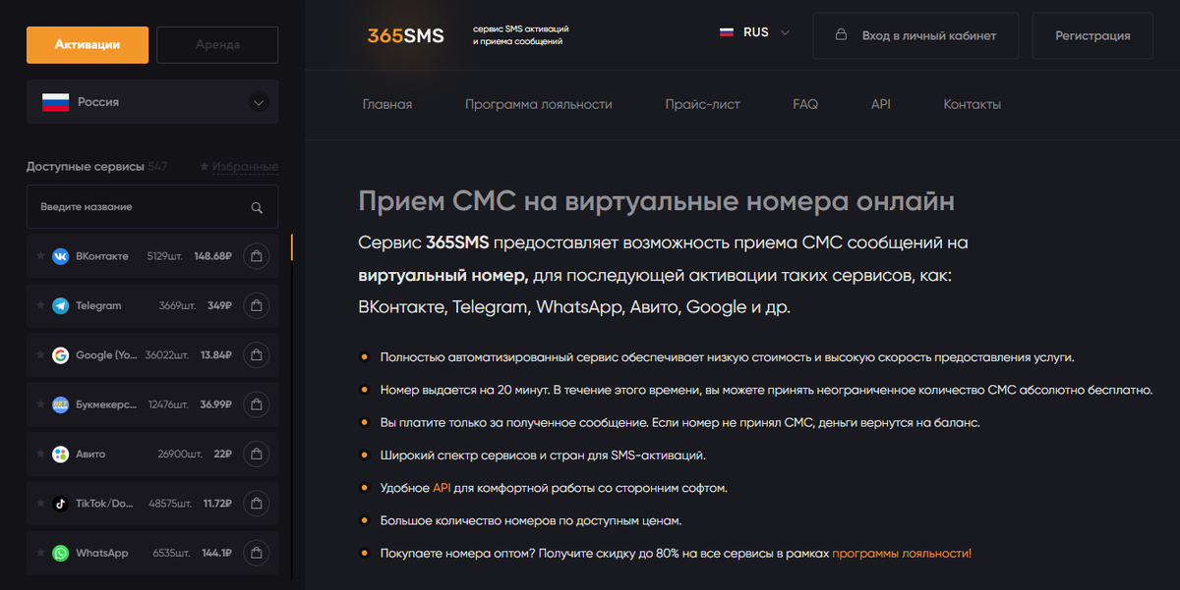Buy a Букмекерс number via cart icon
The height and width of the screenshot is (590, 1180).
(x=256, y=404)
